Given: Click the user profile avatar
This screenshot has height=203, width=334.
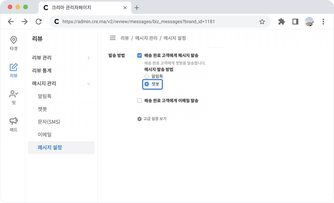Looking at the screenshot, I should click(309, 22).
